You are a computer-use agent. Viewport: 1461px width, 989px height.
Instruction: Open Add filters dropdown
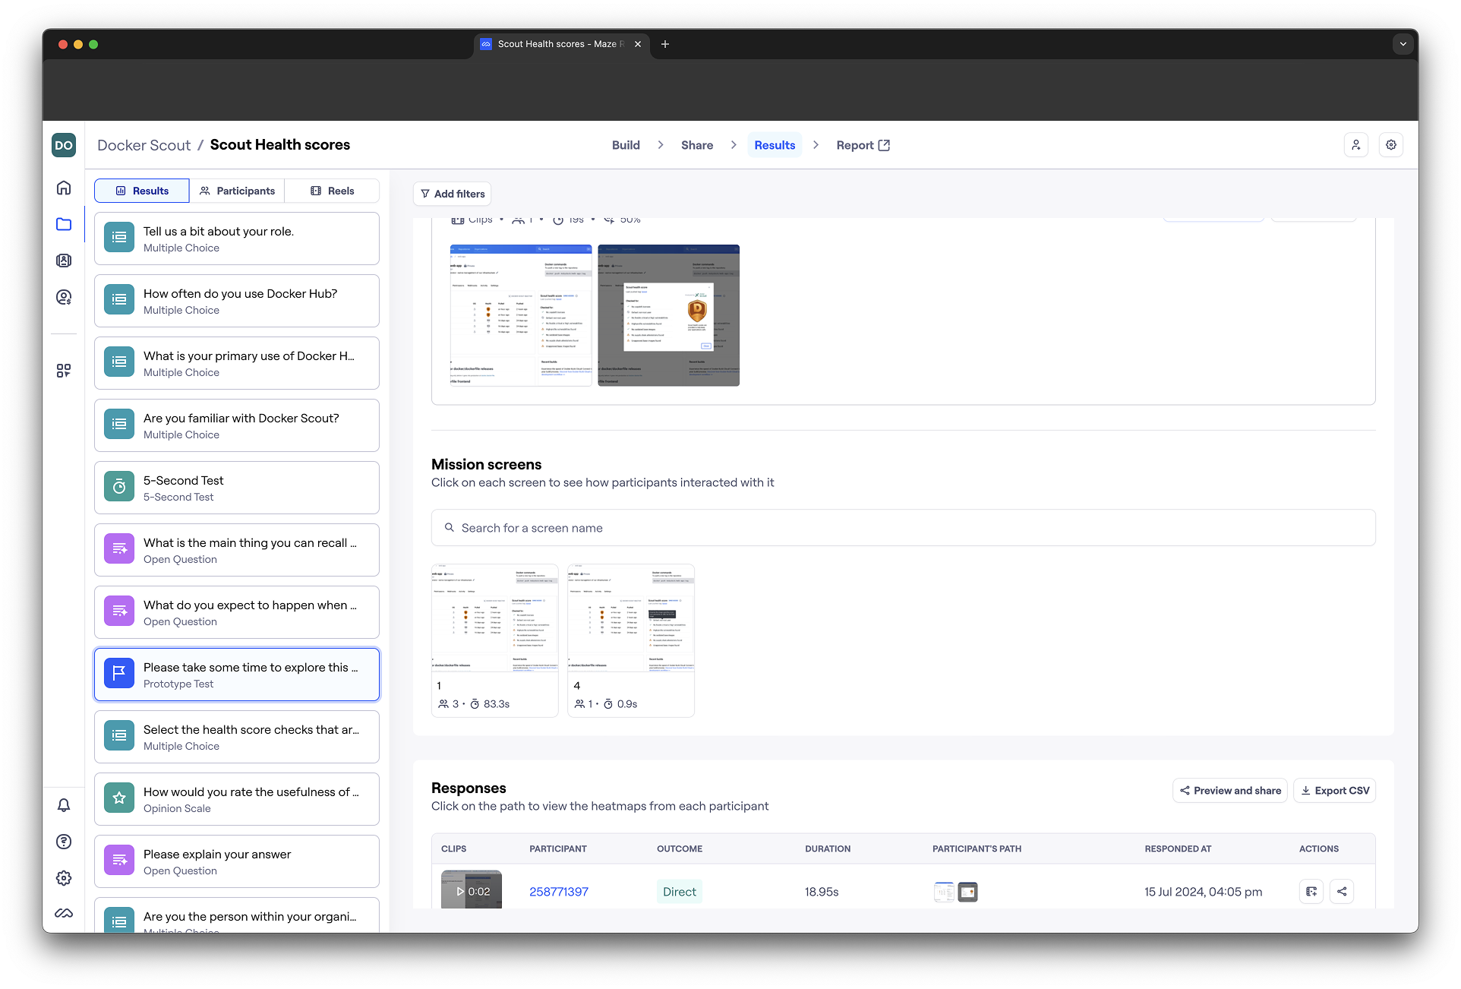(x=453, y=194)
